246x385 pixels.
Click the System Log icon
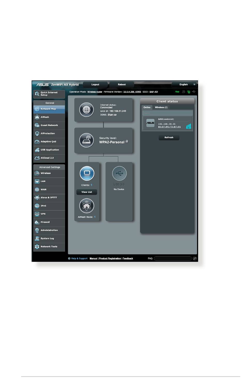pyautogui.click(x=37, y=239)
